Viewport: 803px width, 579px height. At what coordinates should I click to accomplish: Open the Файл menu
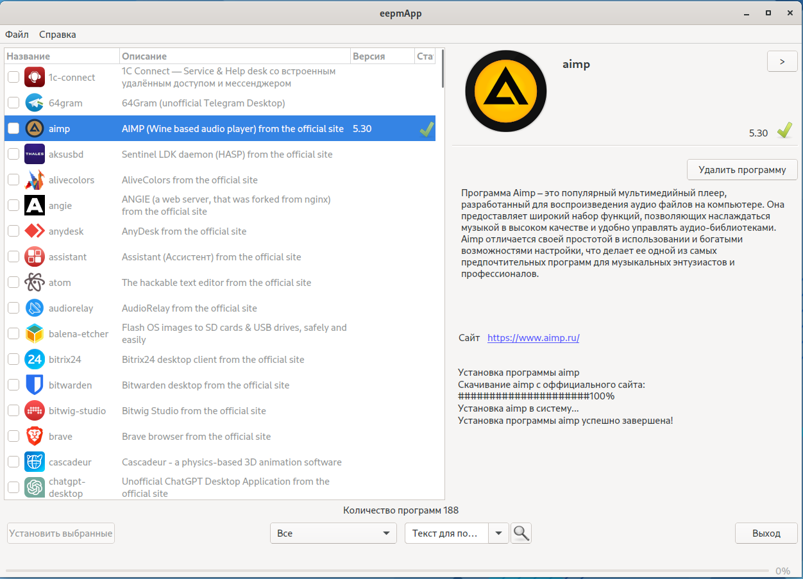pyautogui.click(x=17, y=35)
